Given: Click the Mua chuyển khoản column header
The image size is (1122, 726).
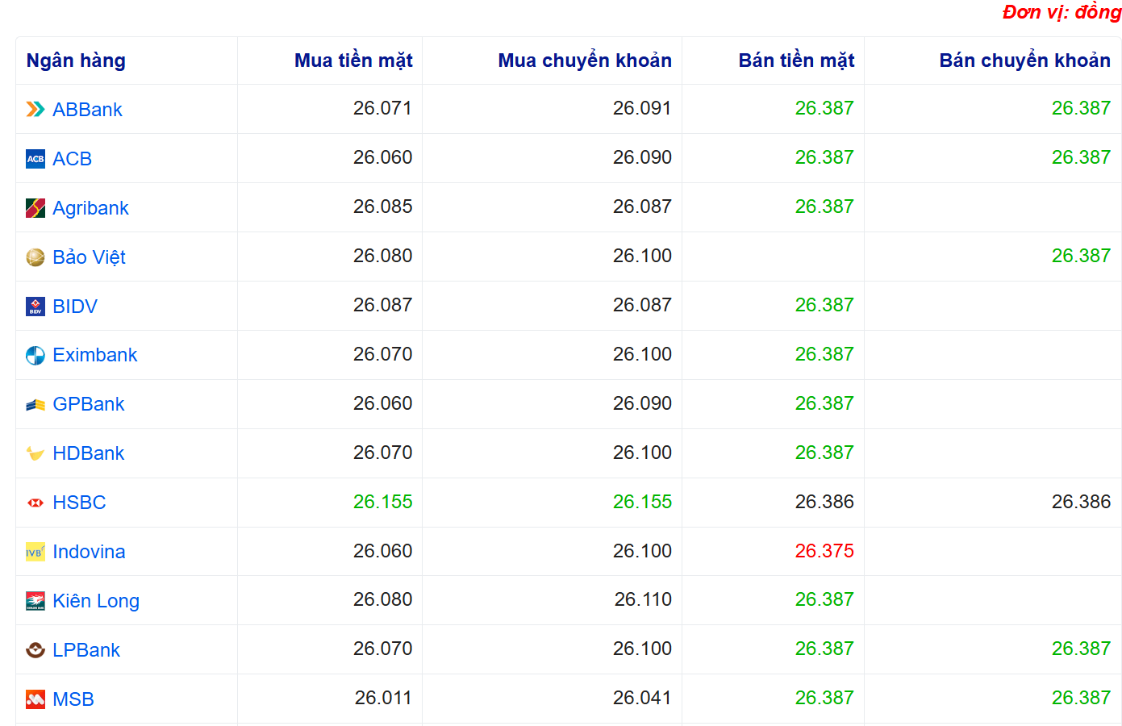Looking at the screenshot, I should tap(584, 60).
